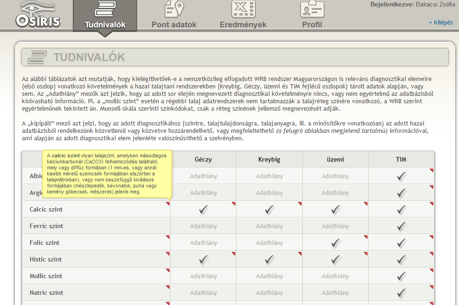
Task: Click red corner marker in Mollic szint label cell
Action: (168, 270)
